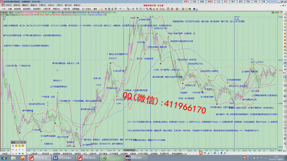The height and width of the screenshot is (161, 287).
Task: Click the paperclip link toolbar icon
Action: pyautogui.click(x=147, y=9)
